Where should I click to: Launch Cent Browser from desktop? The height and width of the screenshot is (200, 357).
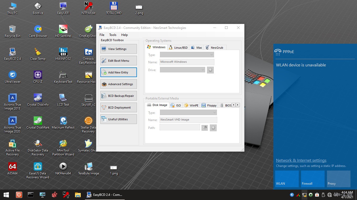coord(38,31)
